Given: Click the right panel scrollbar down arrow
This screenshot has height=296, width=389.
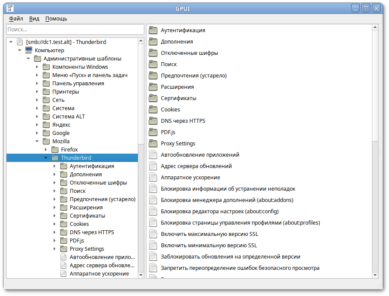Looking at the screenshot, I should click(x=375, y=274).
